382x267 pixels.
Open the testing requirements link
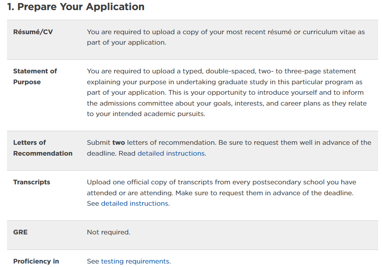(135, 261)
